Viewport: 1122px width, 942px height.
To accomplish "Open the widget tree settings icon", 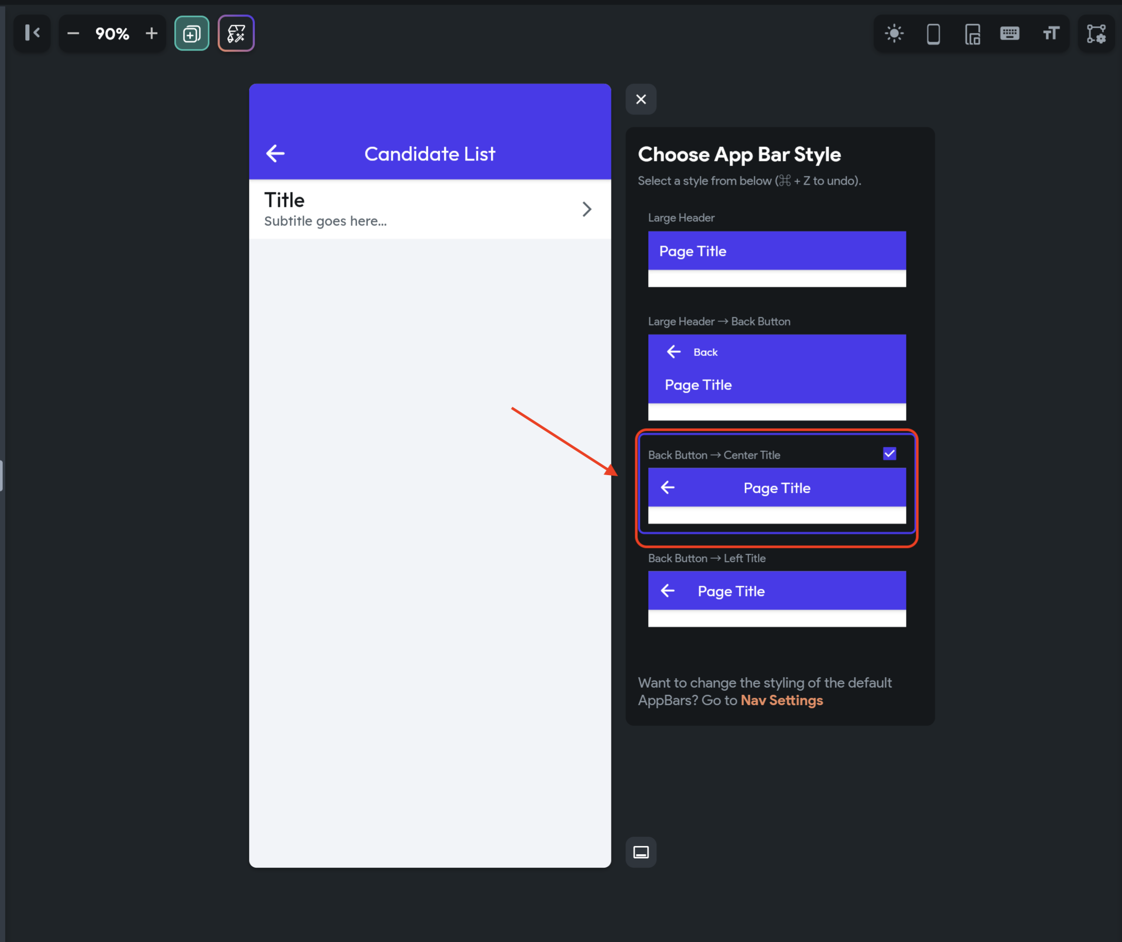I will 1096,34.
